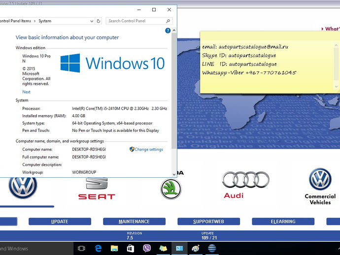340x255 pixels.
Task: Click the WORKGROUP value
Action: coord(84,172)
